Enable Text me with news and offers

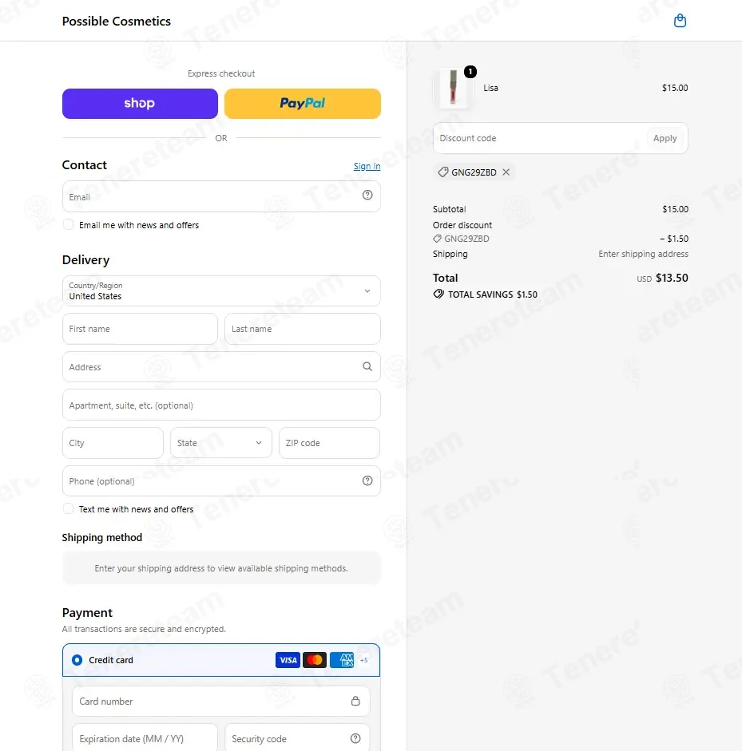(69, 508)
